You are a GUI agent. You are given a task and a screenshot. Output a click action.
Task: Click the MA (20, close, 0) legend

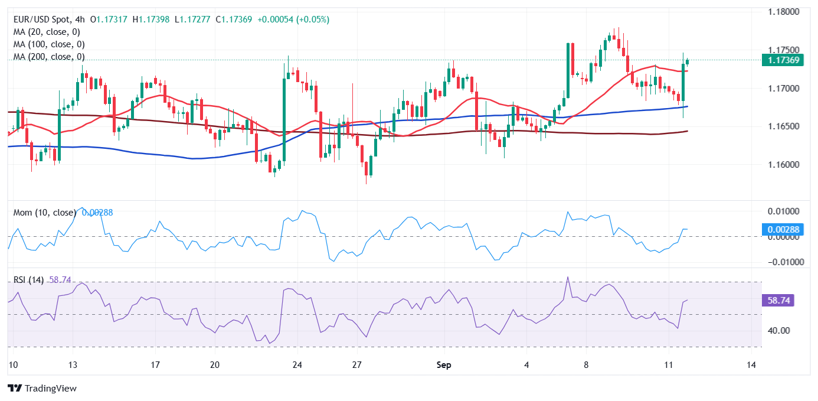pyautogui.click(x=46, y=32)
